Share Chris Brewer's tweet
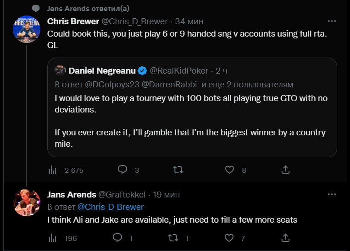Viewport: 350px width, 251px height. pyautogui.click(x=285, y=170)
